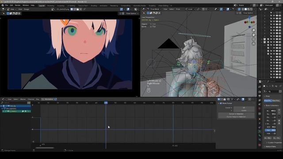Screen dimensions: 283x159
Task: Click Cursor to Selection button
Action: click(x=236, y=114)
